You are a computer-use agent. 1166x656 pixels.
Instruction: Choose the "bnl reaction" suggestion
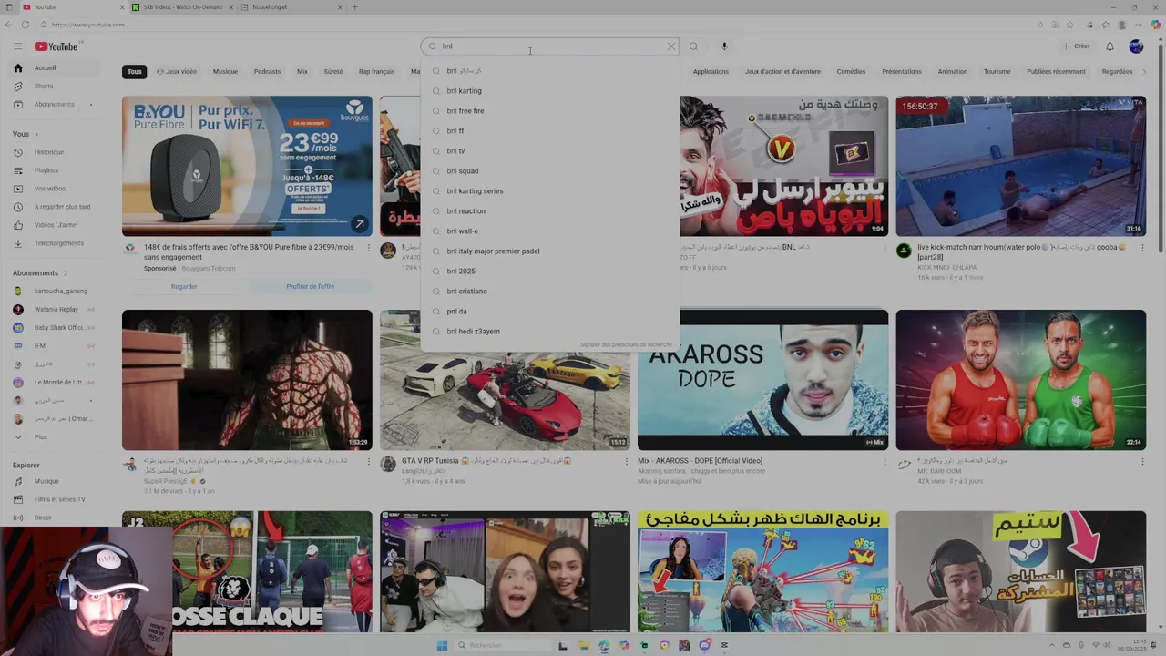click(550, 211)
